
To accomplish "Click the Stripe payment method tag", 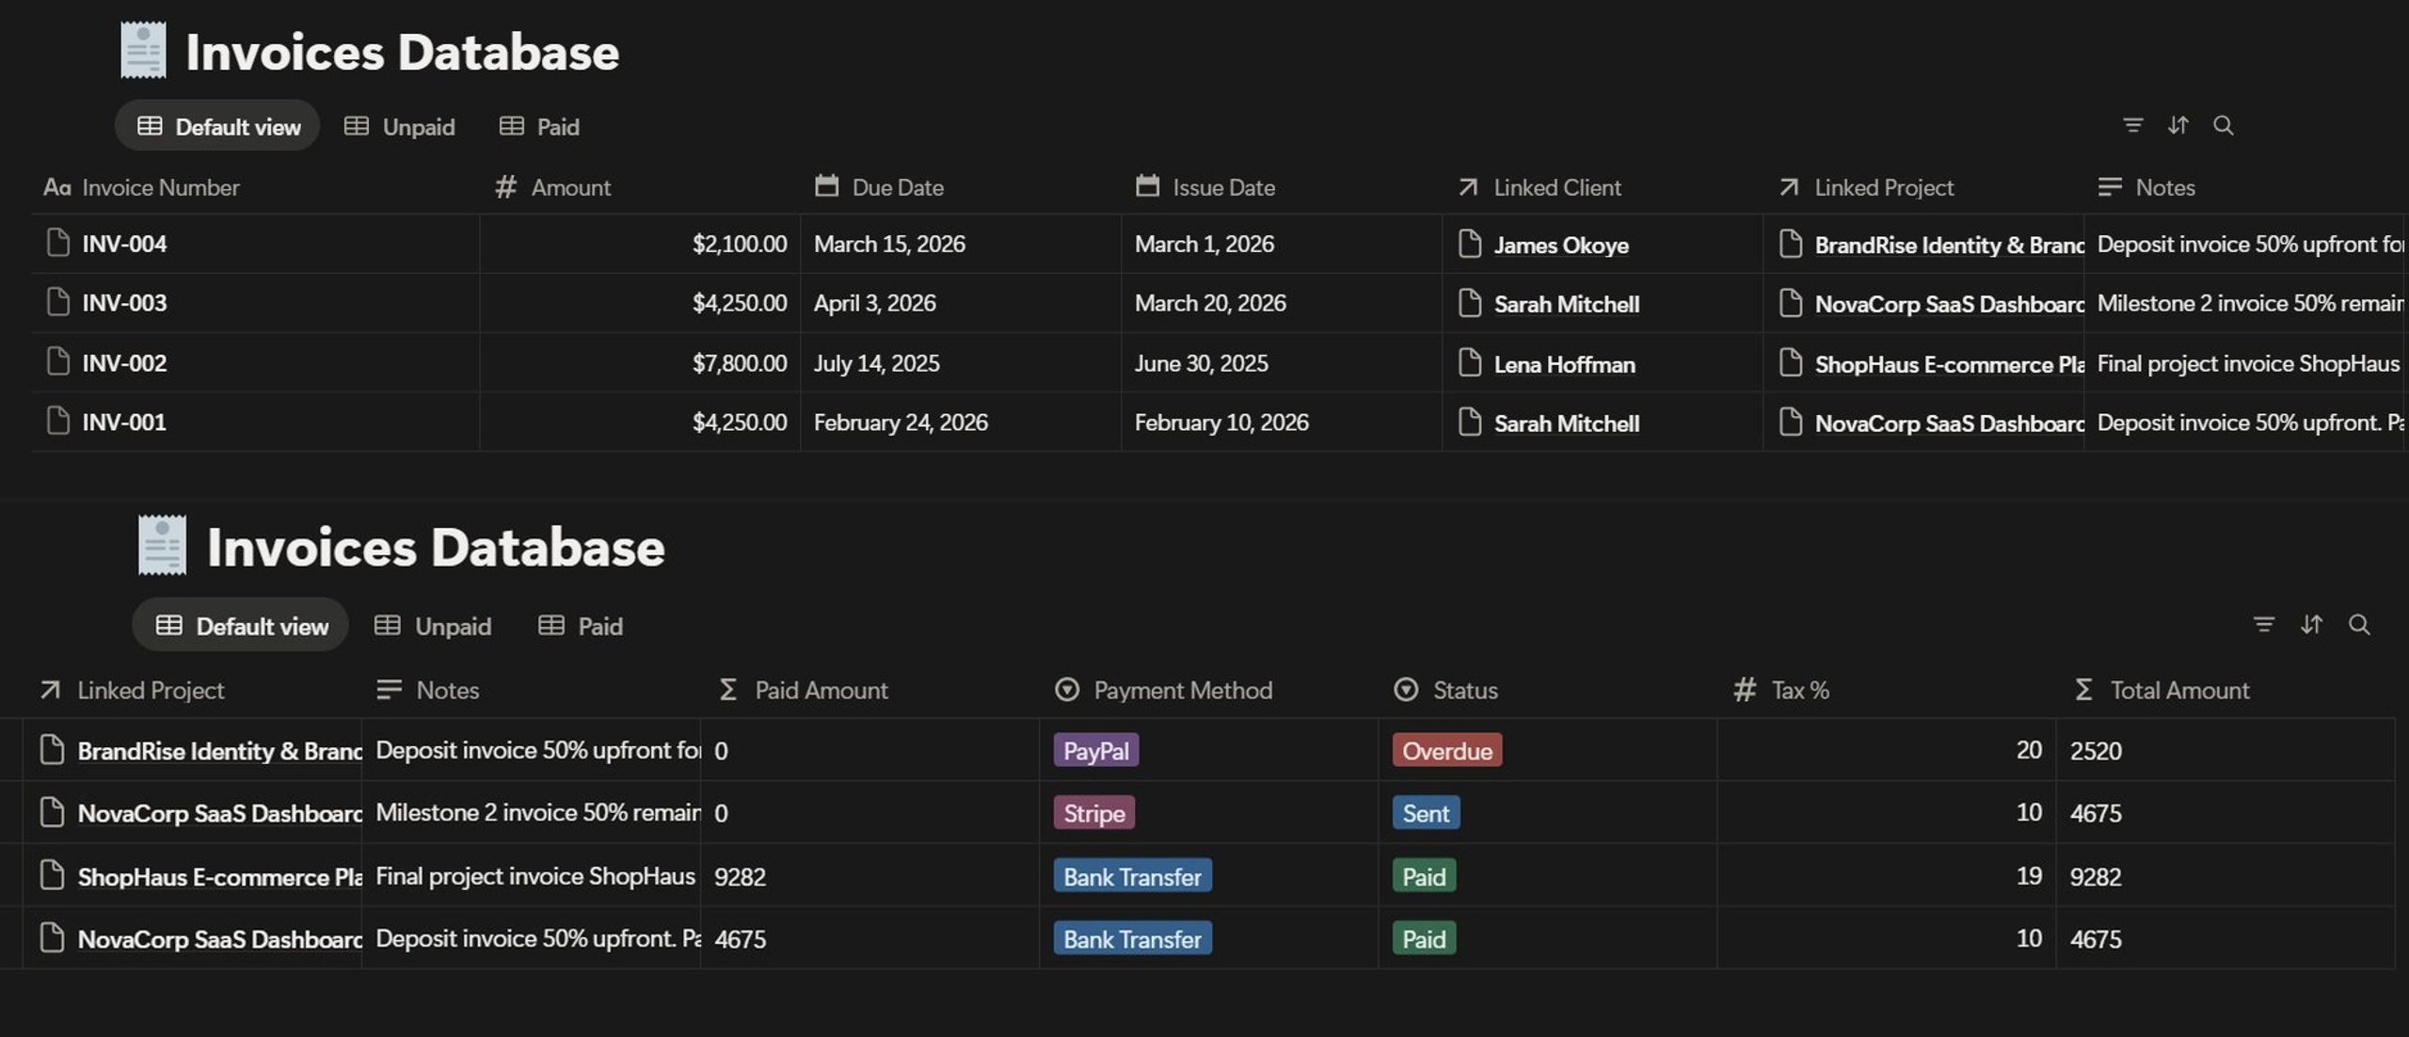I will tap(1094, 812).
